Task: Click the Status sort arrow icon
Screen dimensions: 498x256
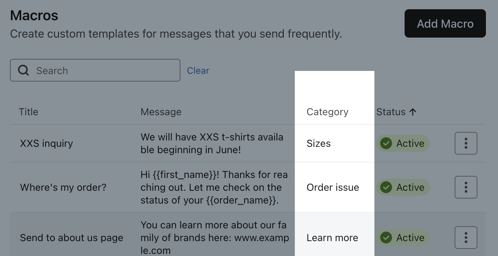Action: click(412, 112)
